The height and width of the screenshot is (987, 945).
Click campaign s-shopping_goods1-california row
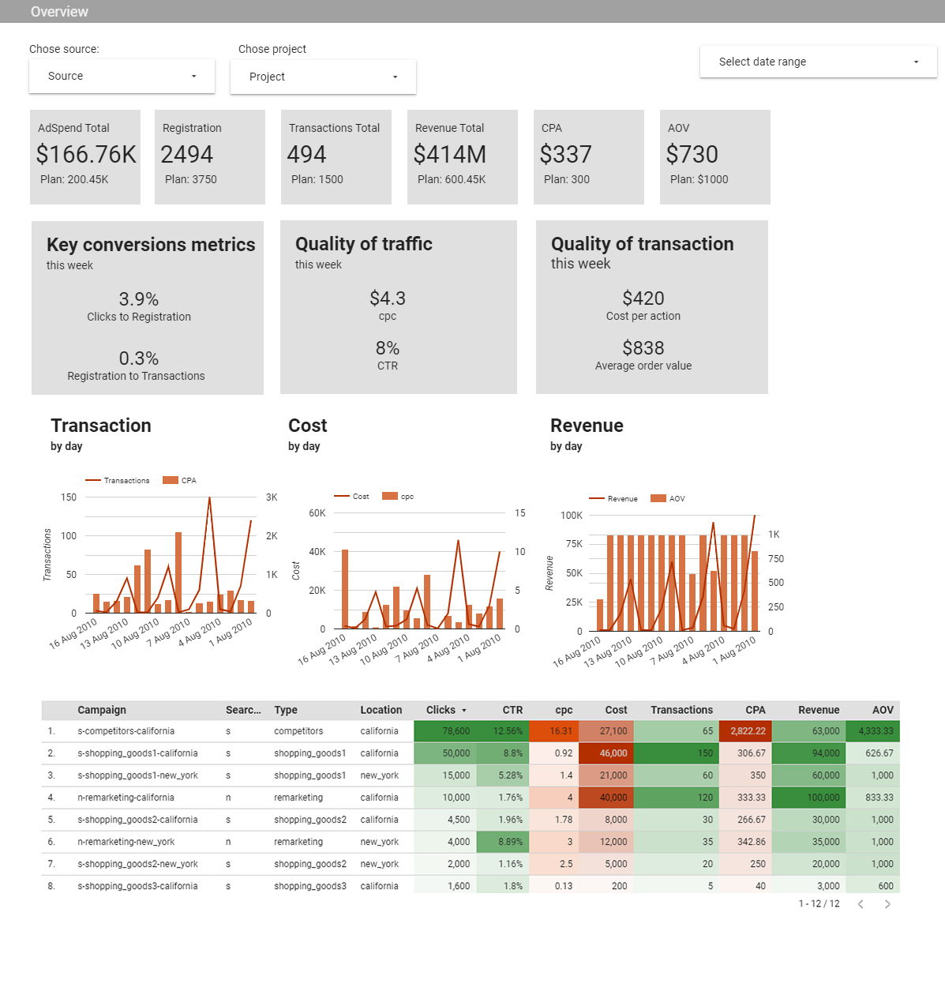point(471,753)
